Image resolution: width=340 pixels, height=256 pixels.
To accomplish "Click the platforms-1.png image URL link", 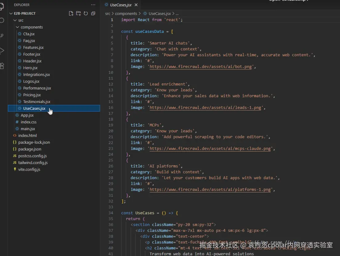I will (x=210, y=189).
